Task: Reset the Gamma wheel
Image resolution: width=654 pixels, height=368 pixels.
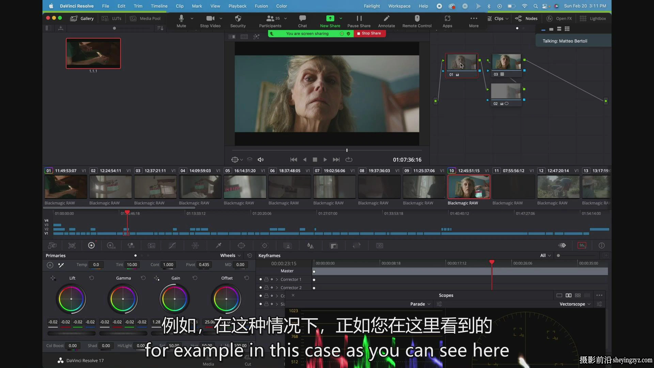Action: (143, 278)
